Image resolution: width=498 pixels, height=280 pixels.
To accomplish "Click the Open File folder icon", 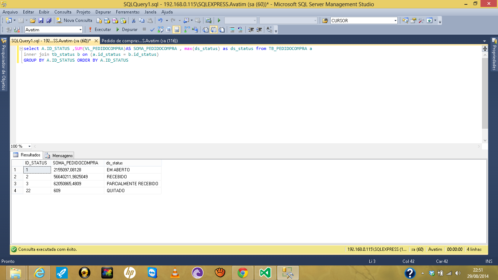I will [33, 20].
